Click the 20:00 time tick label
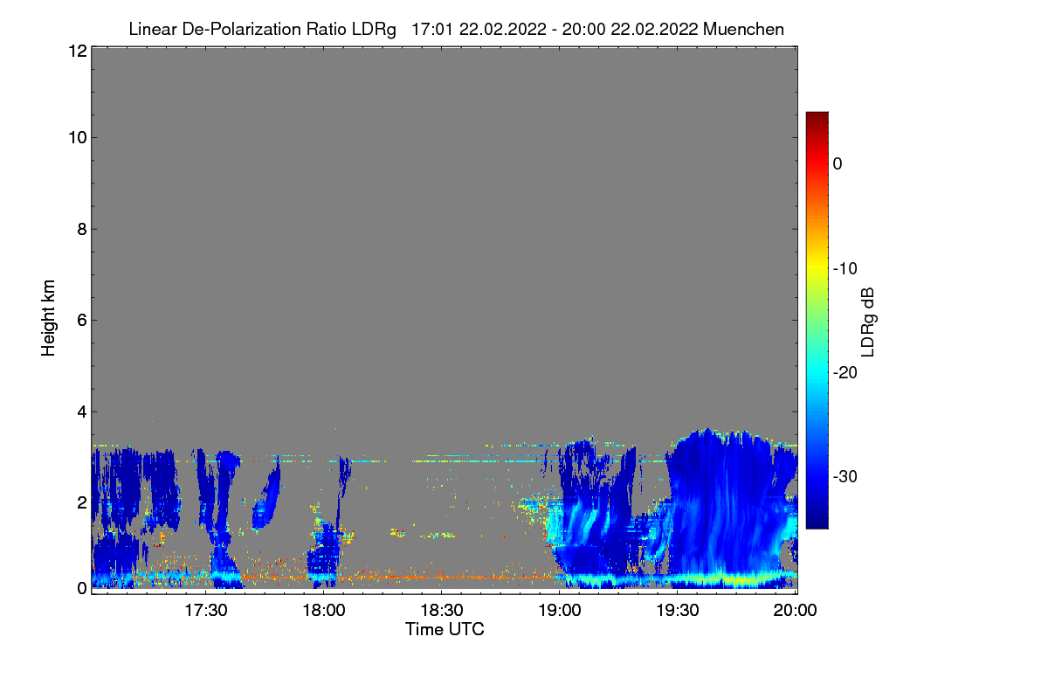Viewport: 1048px width, 699px height. pos(795,611)
